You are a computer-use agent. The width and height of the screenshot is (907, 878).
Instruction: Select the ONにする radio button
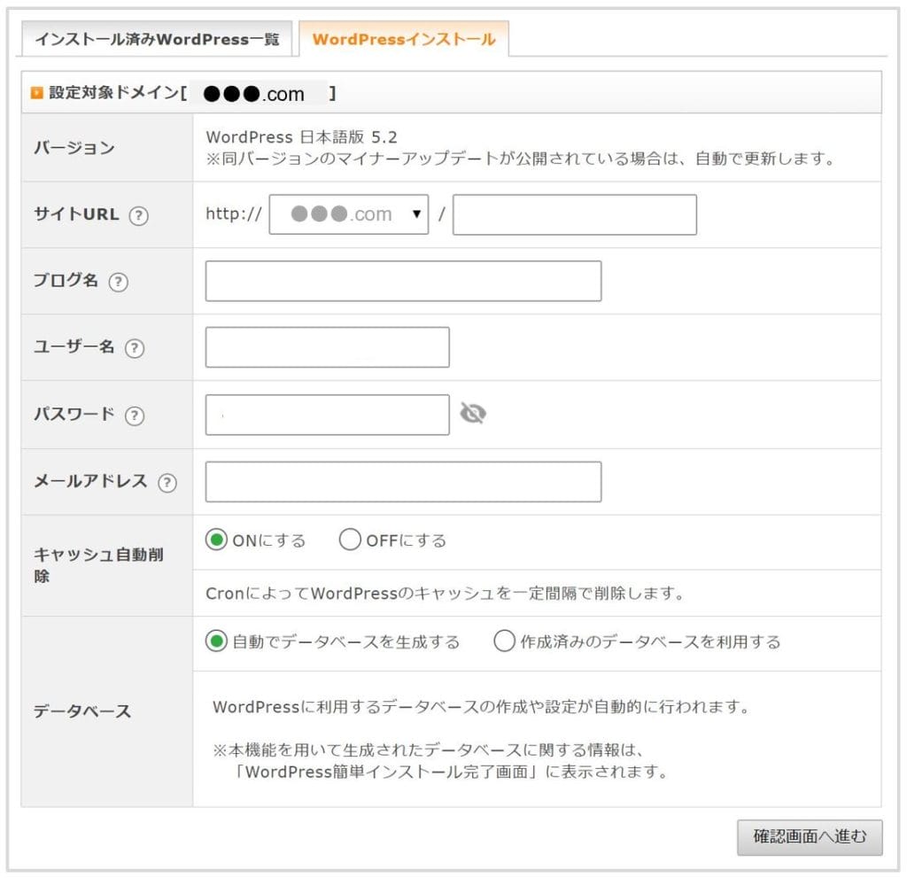click(x=216, y=540)
